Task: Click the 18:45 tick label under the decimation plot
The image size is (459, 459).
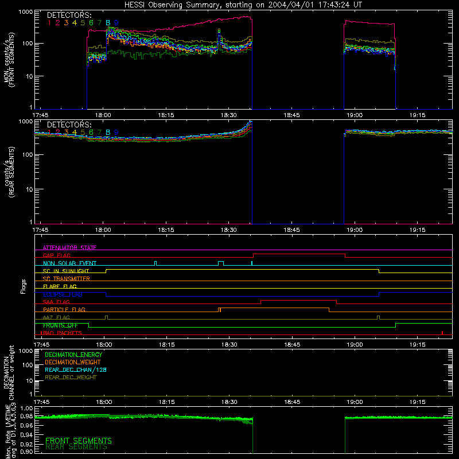Action: [292, 402]
